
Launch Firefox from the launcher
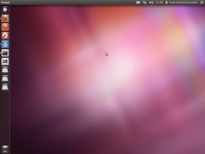click(5, 18)
